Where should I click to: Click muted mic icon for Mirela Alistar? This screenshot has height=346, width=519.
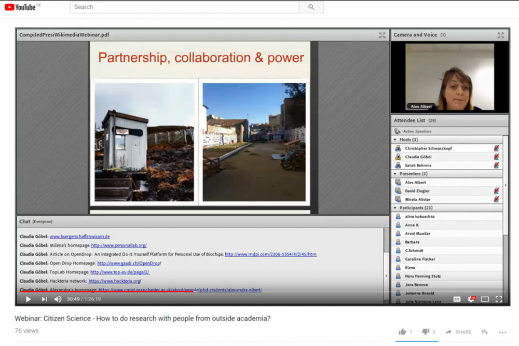(496, 199)
